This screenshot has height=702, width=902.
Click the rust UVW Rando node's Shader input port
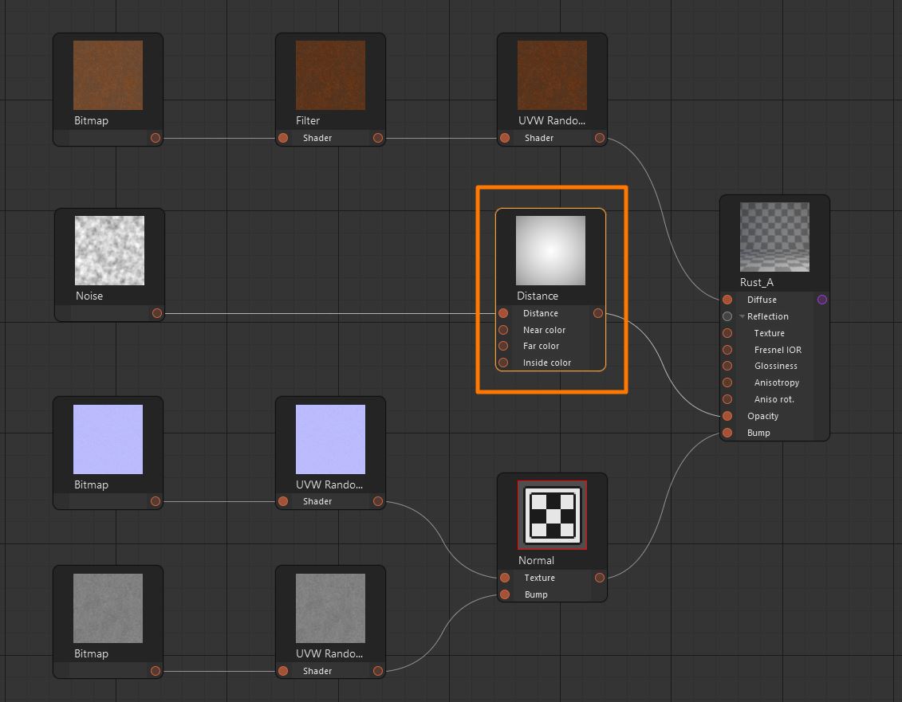click(x=505, y=138)
